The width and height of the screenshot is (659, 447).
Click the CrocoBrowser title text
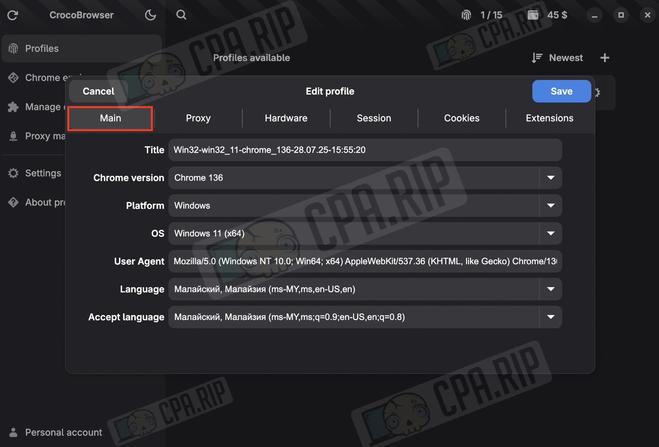(x=81, y=15)
